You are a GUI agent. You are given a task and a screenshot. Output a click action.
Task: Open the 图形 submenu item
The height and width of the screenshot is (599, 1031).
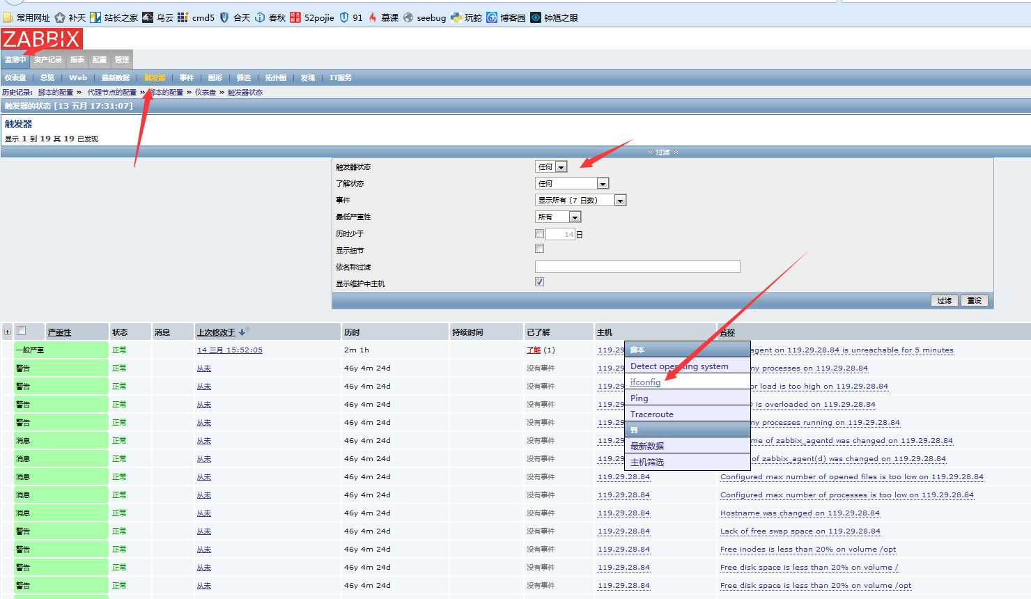point(215,77)
